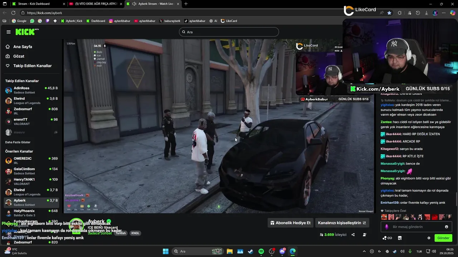Open the Kick hamburger sidebar menu
This screenshot has width=458, height=257.
point(9,32)
